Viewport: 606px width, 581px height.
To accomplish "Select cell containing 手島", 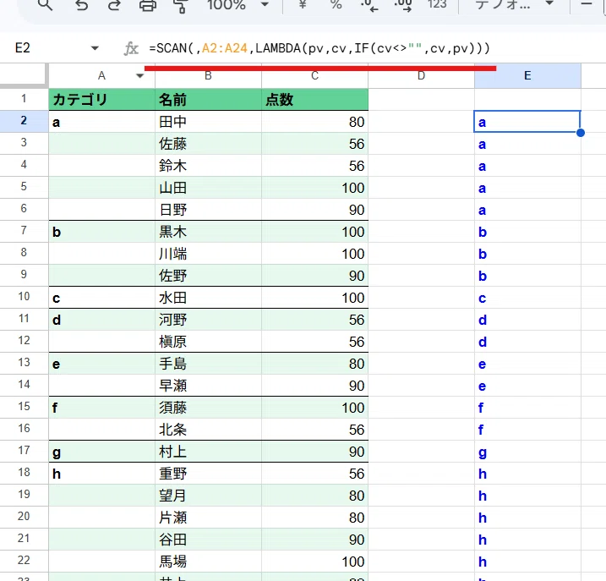I will click(x=208, y=364).
